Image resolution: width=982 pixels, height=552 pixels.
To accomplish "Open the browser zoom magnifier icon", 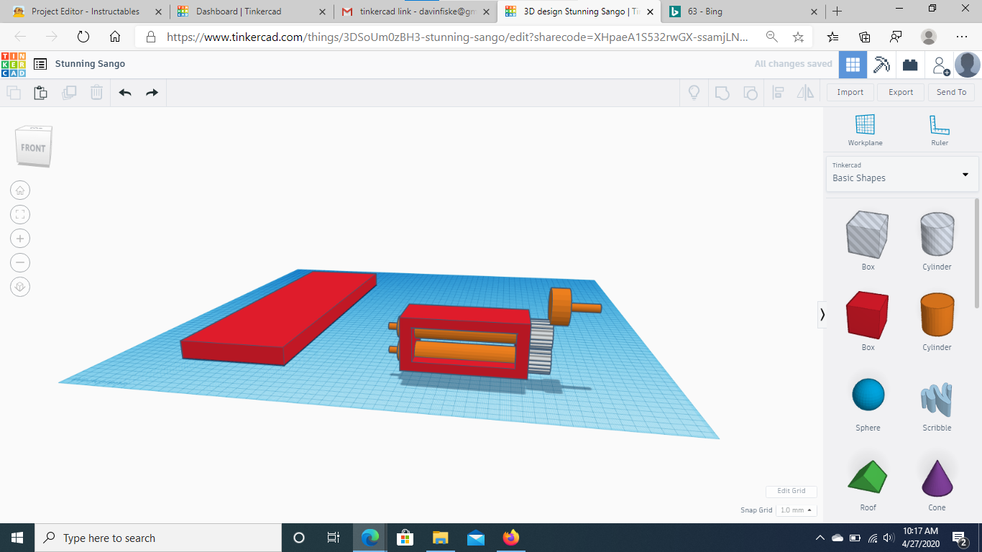I will point(771,37).
